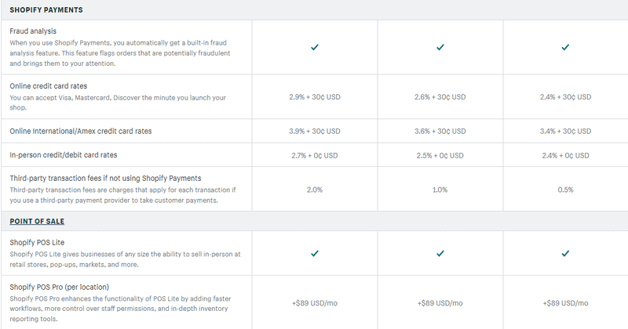
Task: Click second column Fraud analysis checkmark
Action: point(440,47)
